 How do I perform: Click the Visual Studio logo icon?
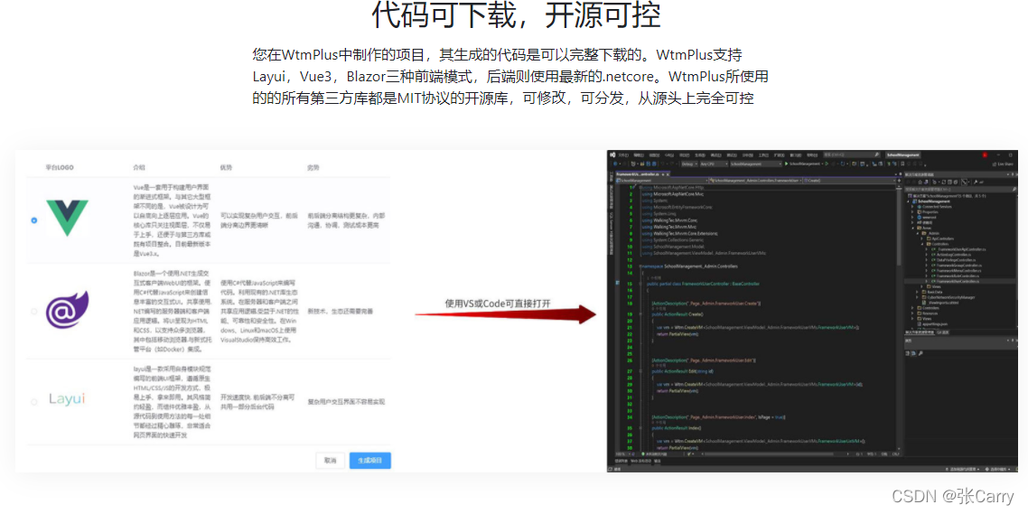pos(612,154)
